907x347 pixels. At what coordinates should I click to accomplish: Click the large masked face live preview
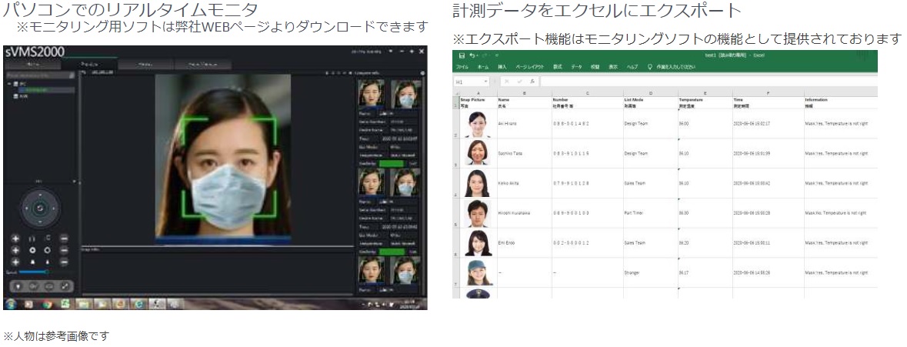coord(223,158)
